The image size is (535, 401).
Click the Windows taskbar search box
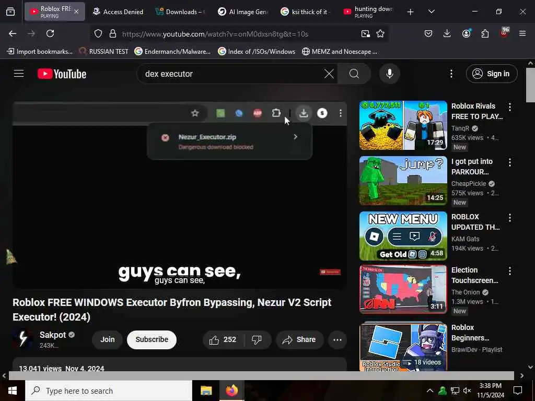109,391
